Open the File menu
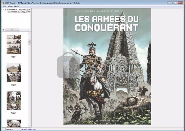The image size is (185, 131). point(4,6)
